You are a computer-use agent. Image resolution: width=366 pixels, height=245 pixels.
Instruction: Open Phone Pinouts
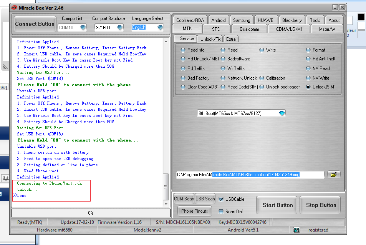tap(195, 211)
